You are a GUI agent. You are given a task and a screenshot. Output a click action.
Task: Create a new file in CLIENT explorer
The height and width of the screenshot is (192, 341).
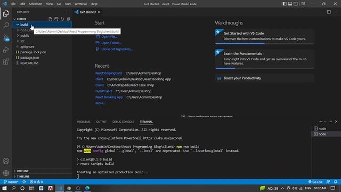point(51,19)
